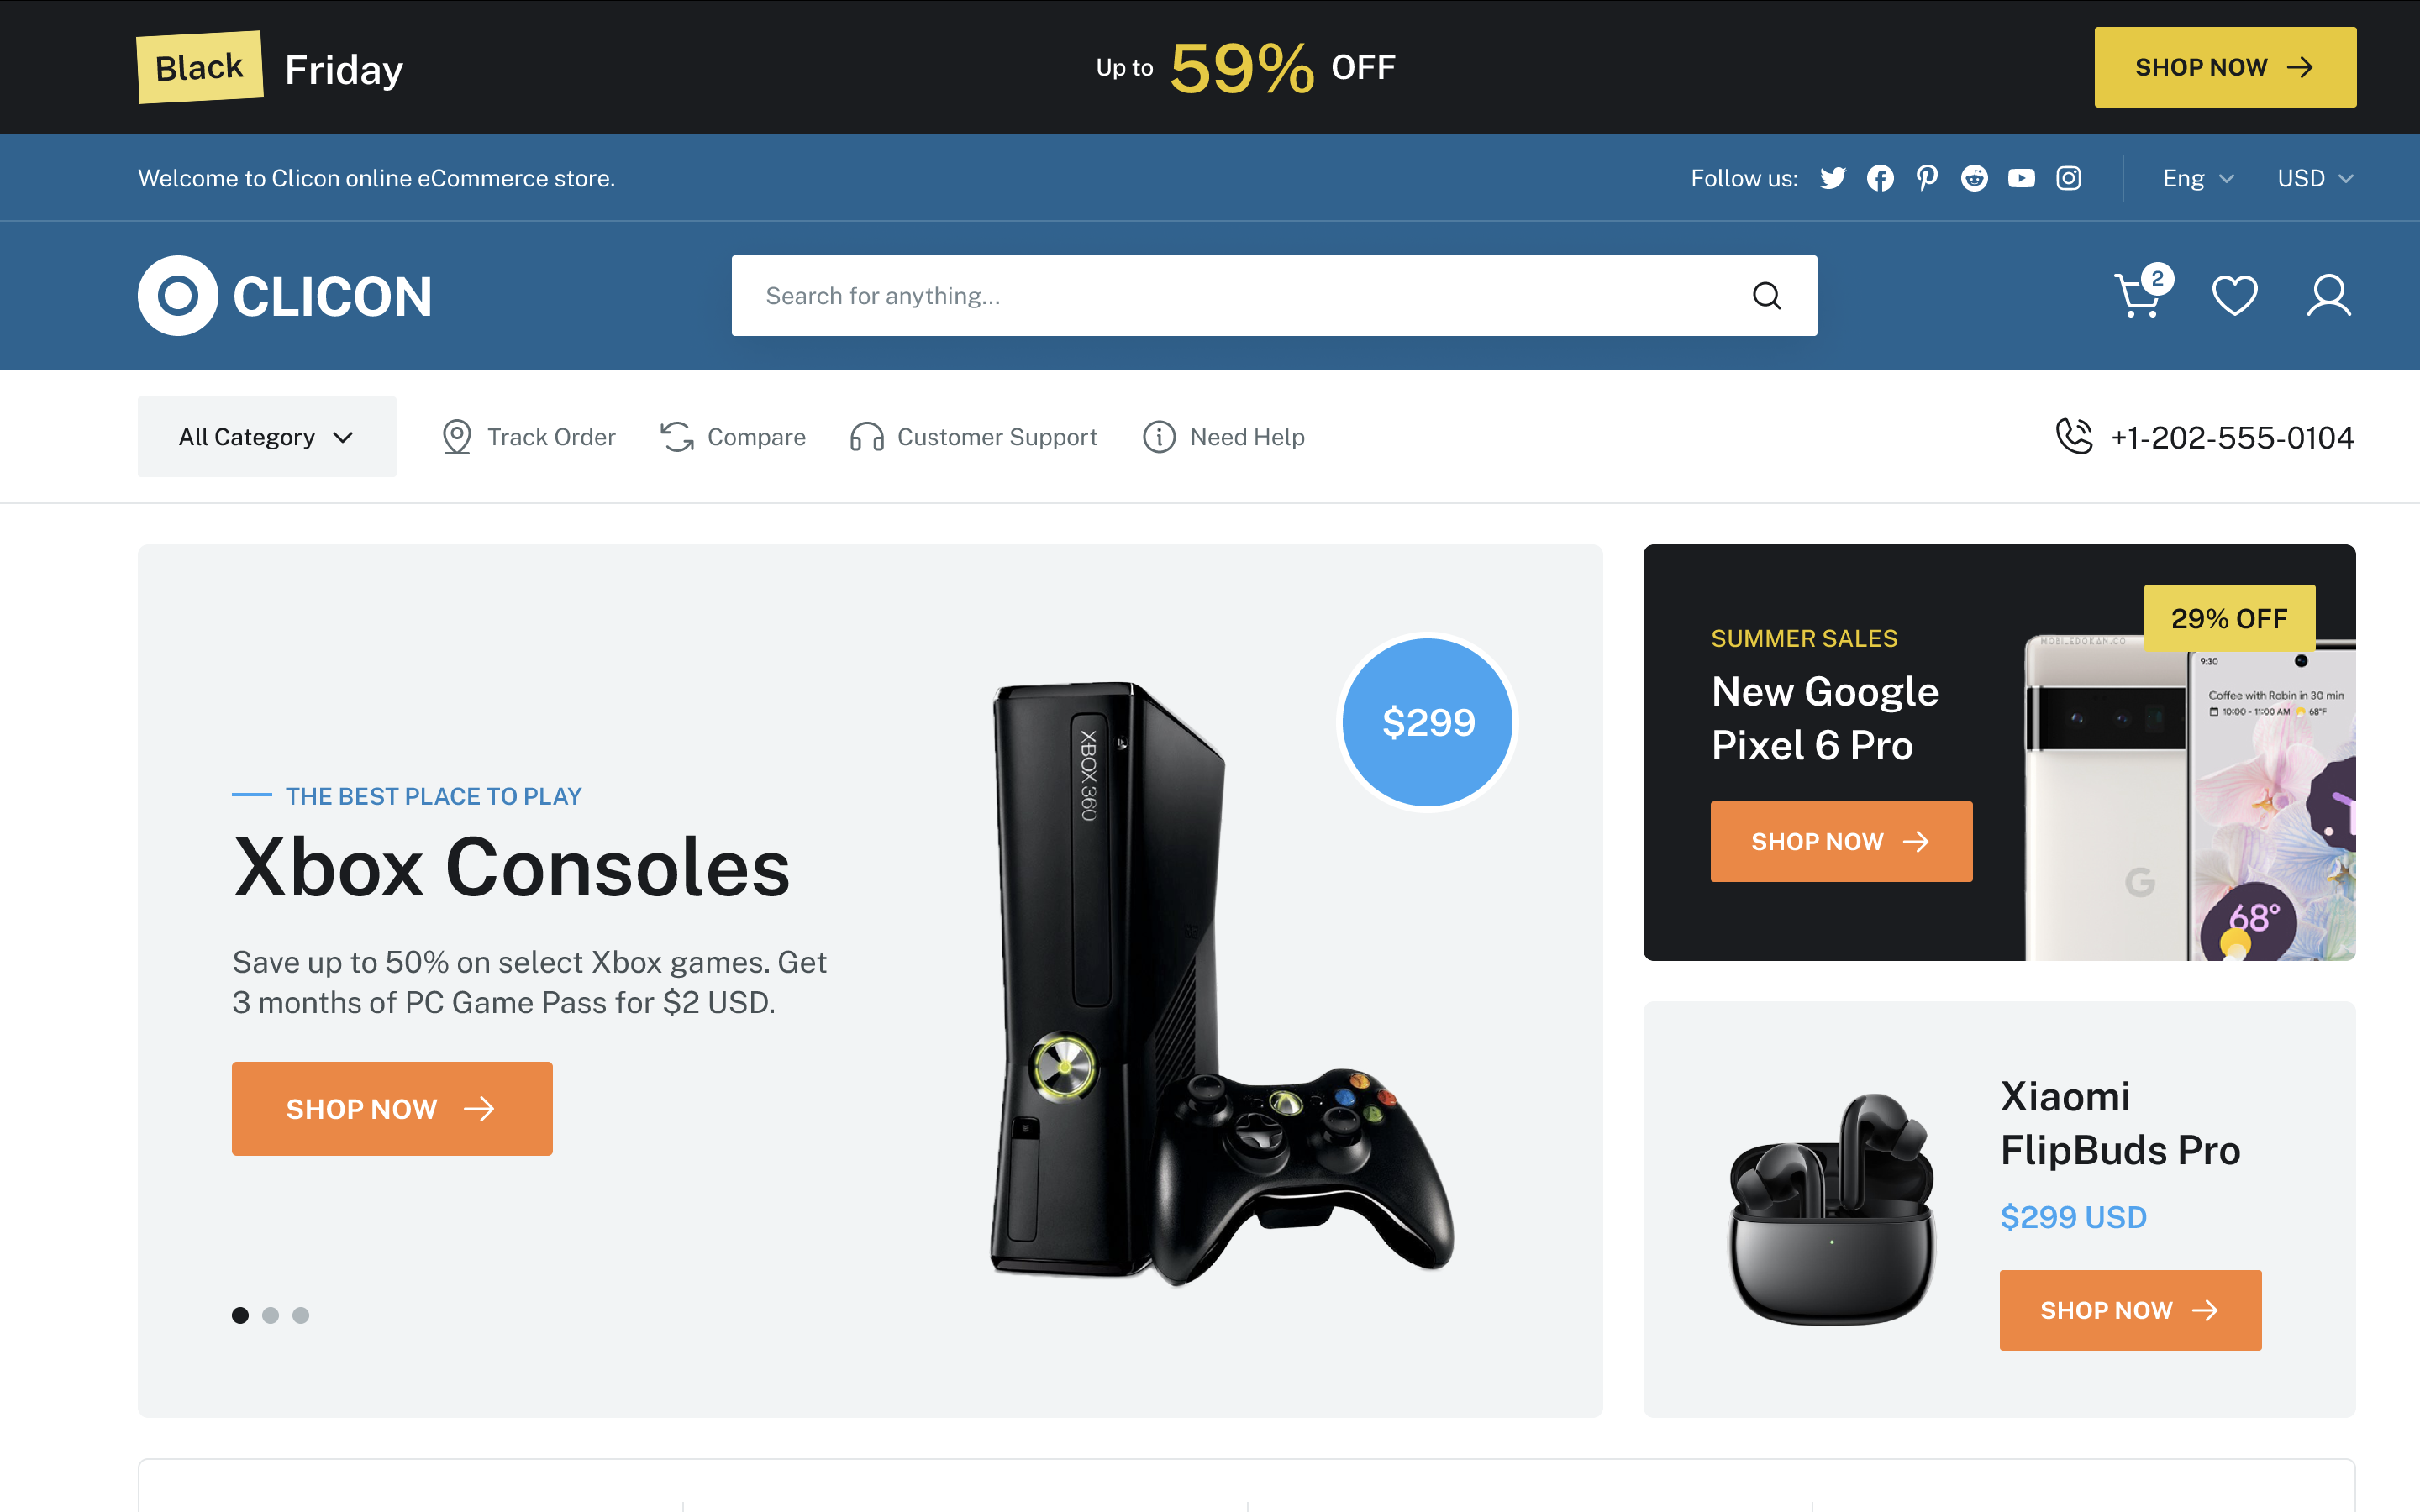Expand the All Category dropdown

tap(267, 437)
